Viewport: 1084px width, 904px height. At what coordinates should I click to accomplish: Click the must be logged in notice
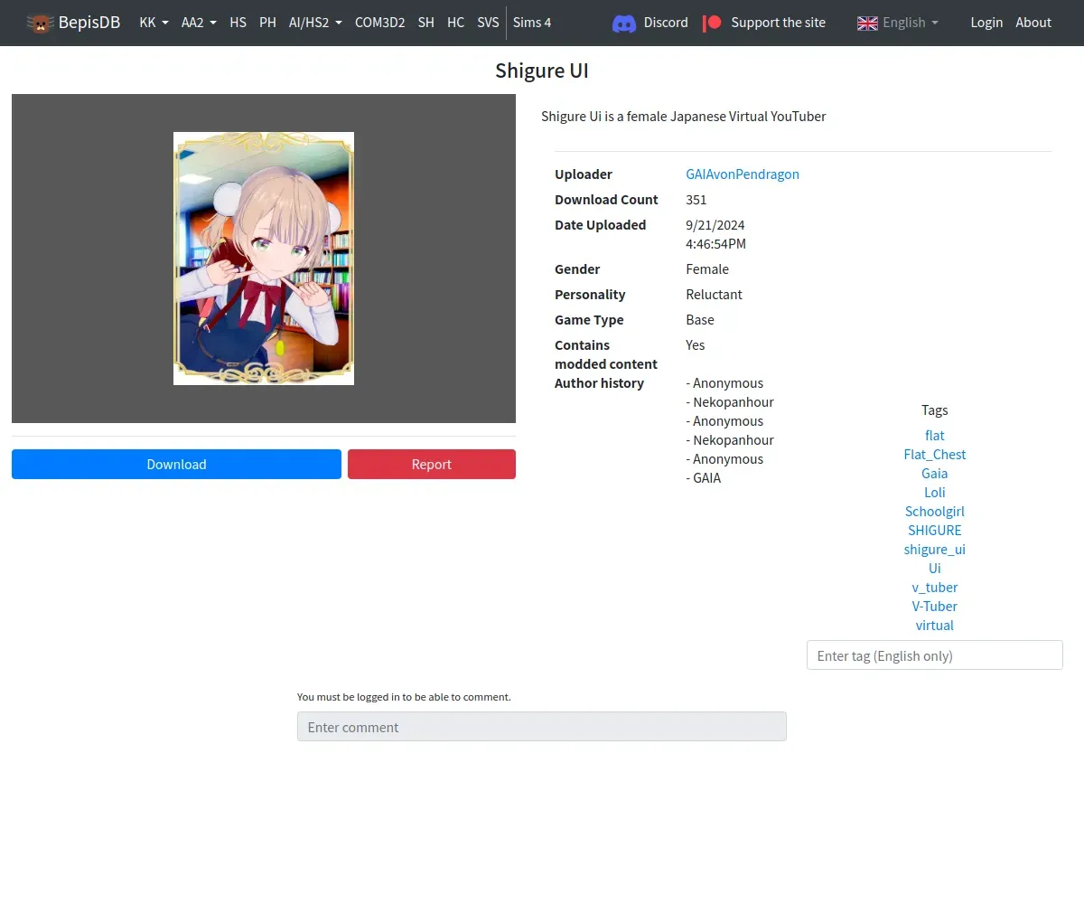click(404, 697)
